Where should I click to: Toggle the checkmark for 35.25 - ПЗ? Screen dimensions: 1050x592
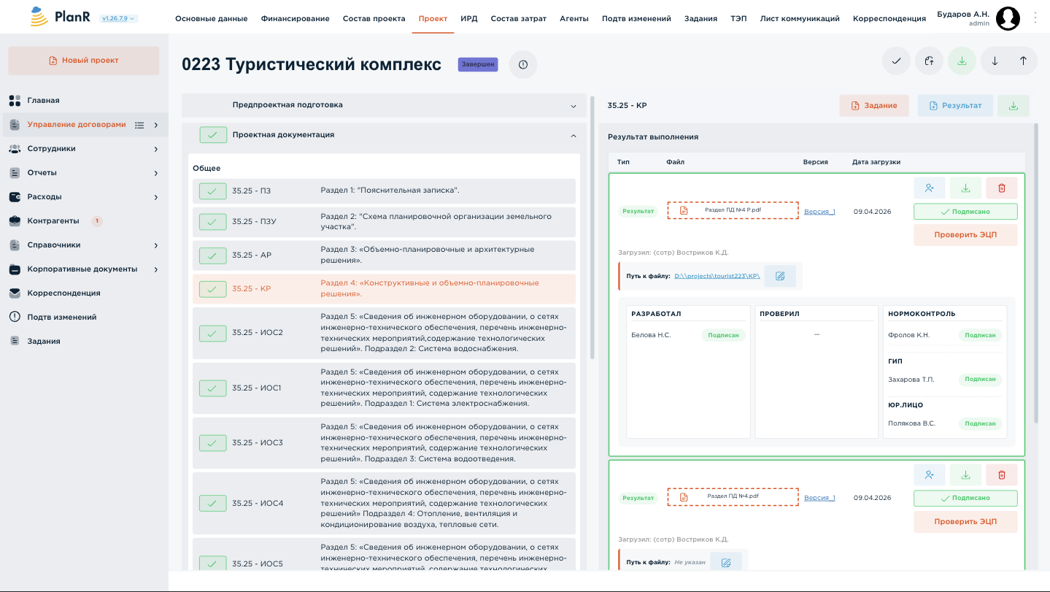[213, 191]
